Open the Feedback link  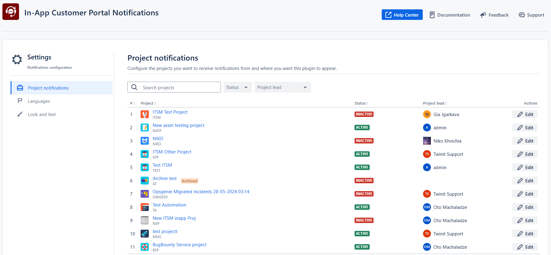[494, 15]
